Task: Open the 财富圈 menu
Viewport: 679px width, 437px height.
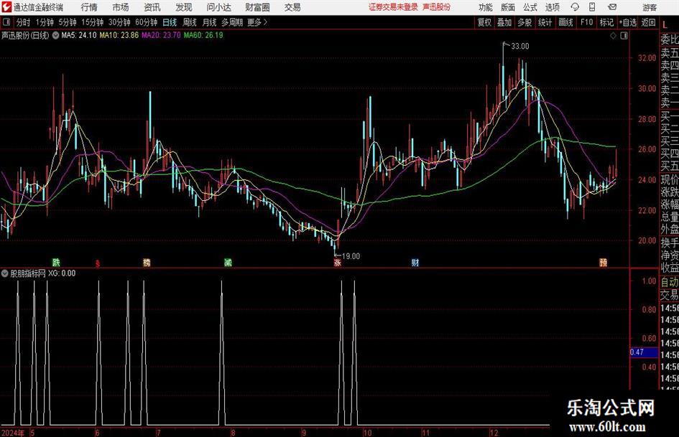Action: coord(257,7)
